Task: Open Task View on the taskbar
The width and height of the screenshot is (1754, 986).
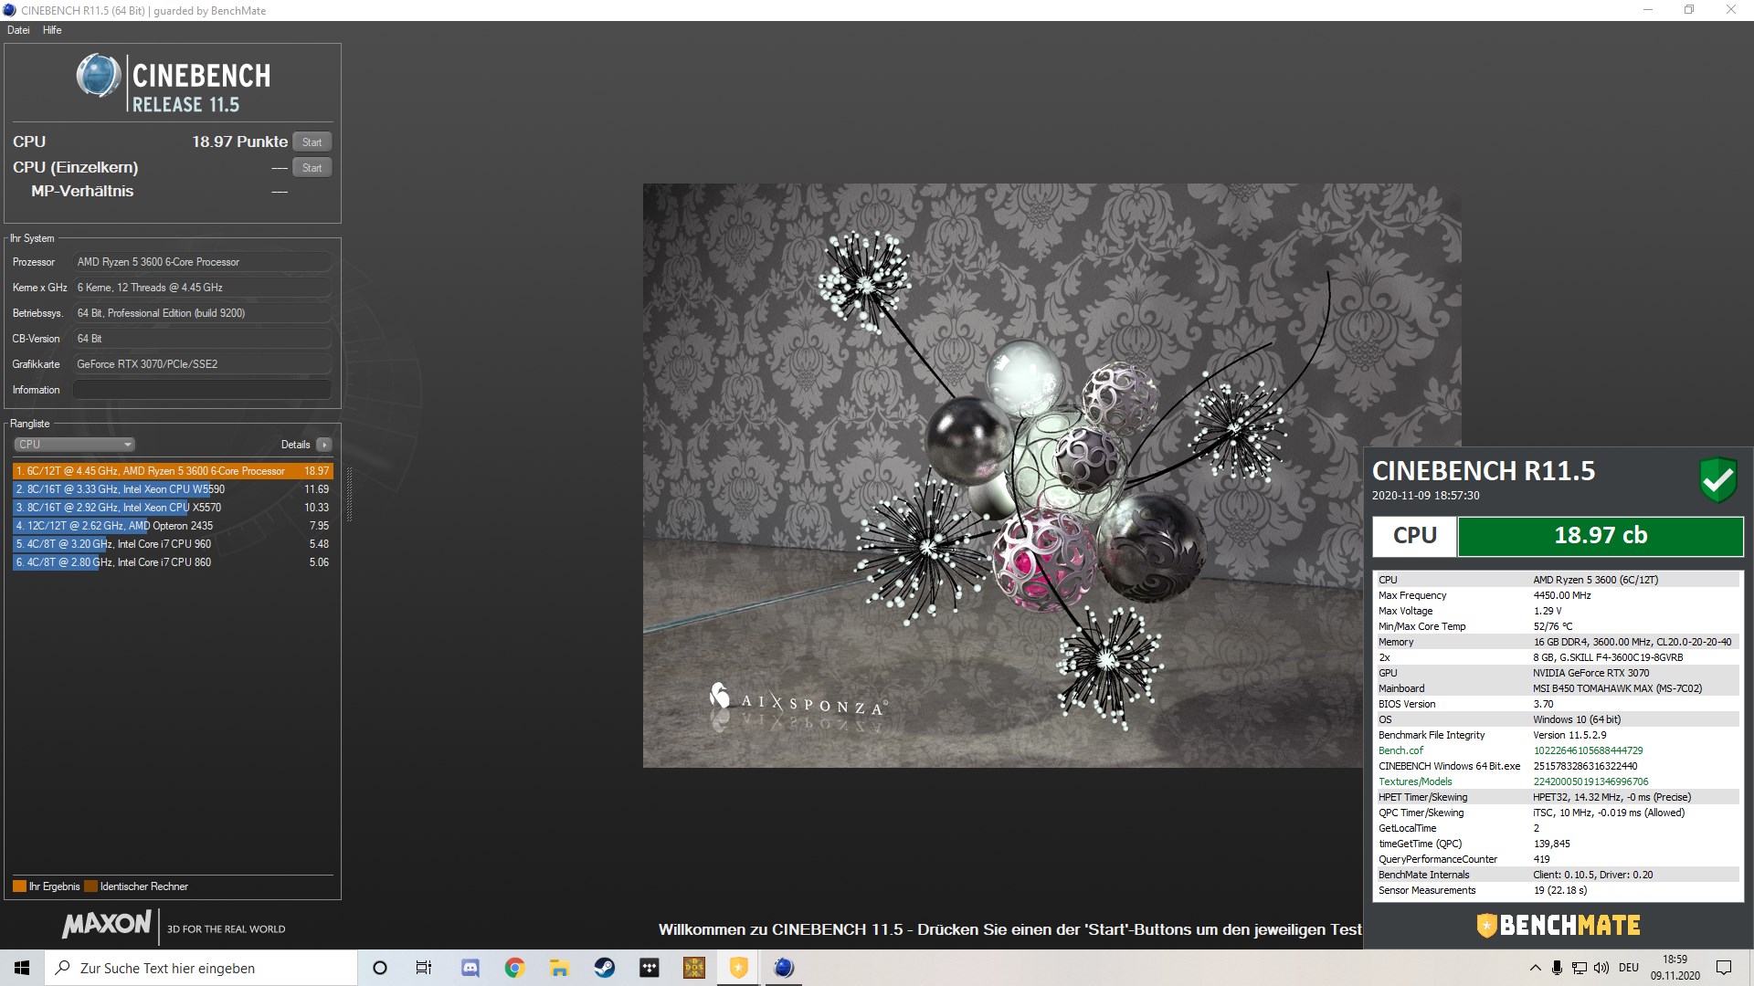Action: [424, 968]
